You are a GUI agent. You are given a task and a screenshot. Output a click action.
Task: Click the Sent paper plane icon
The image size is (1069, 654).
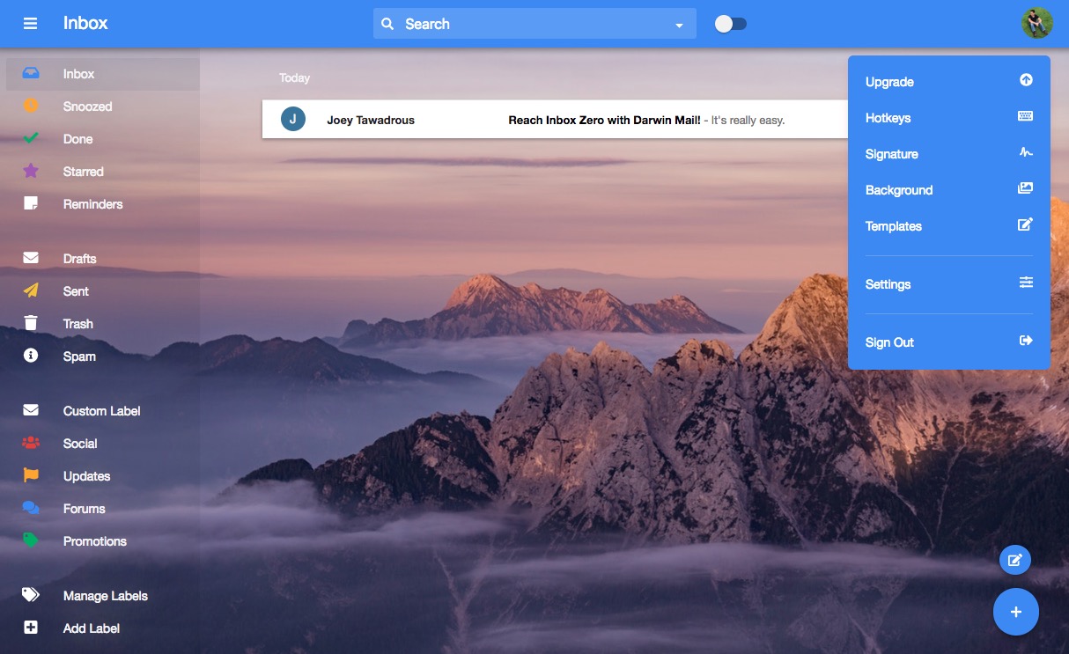tap(31, 291)
